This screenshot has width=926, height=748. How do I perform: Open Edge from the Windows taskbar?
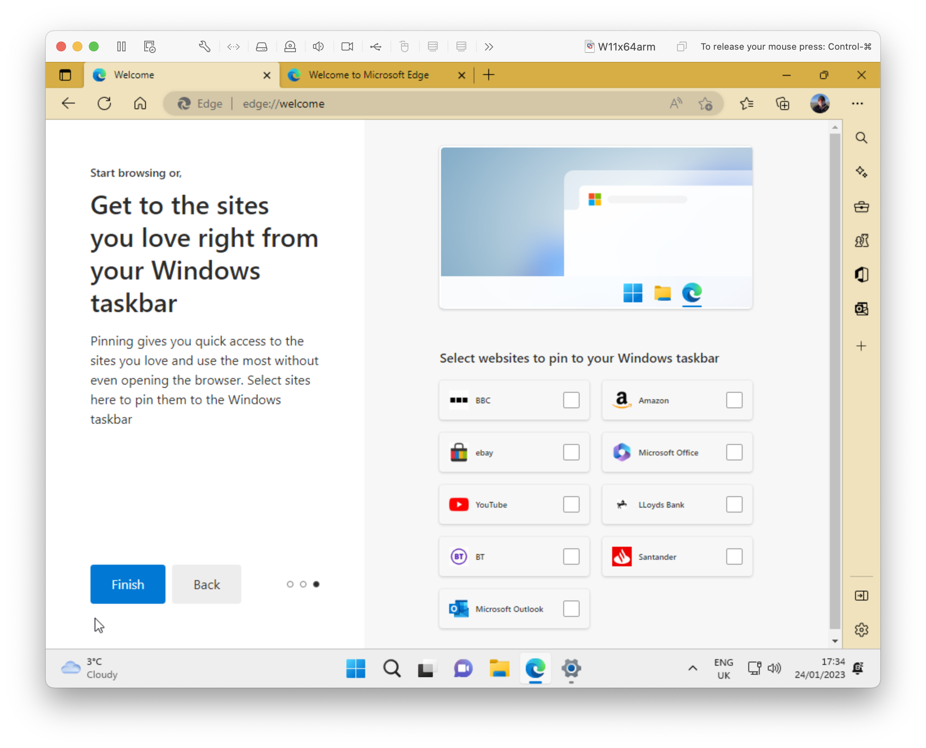535,669
